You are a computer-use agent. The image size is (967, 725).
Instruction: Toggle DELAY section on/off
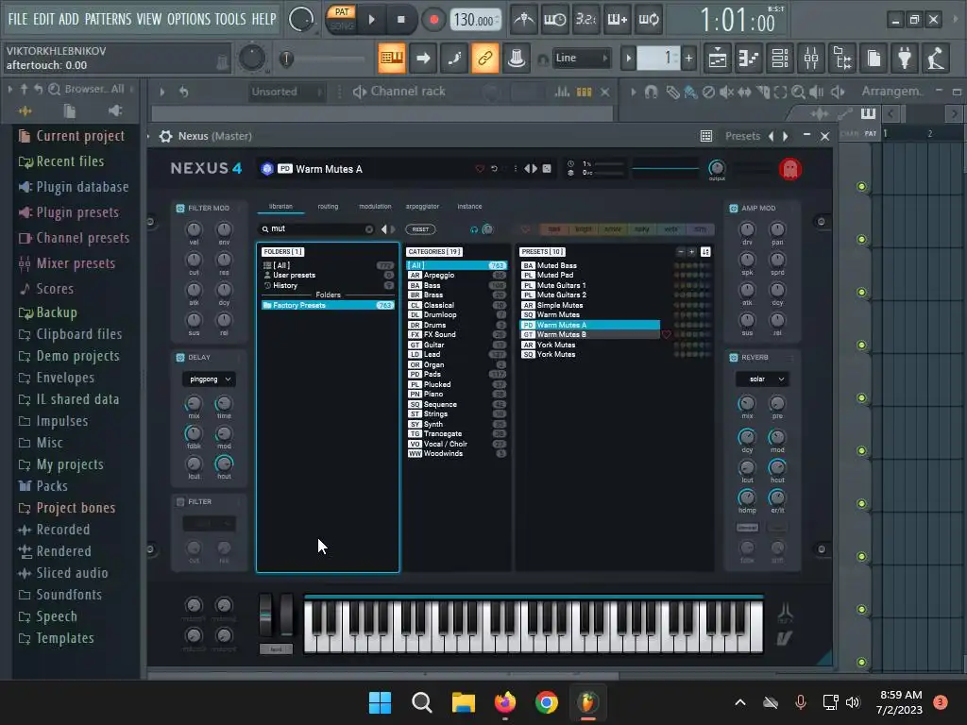[x=180, y=358]
